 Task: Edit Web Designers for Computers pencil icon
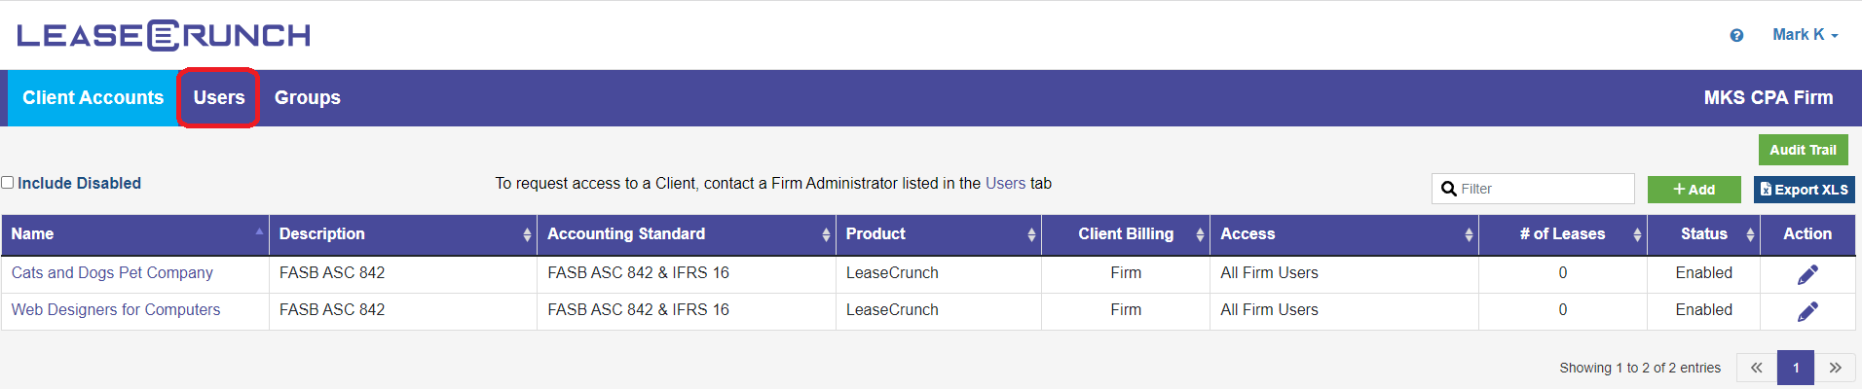click(1807, 311)
